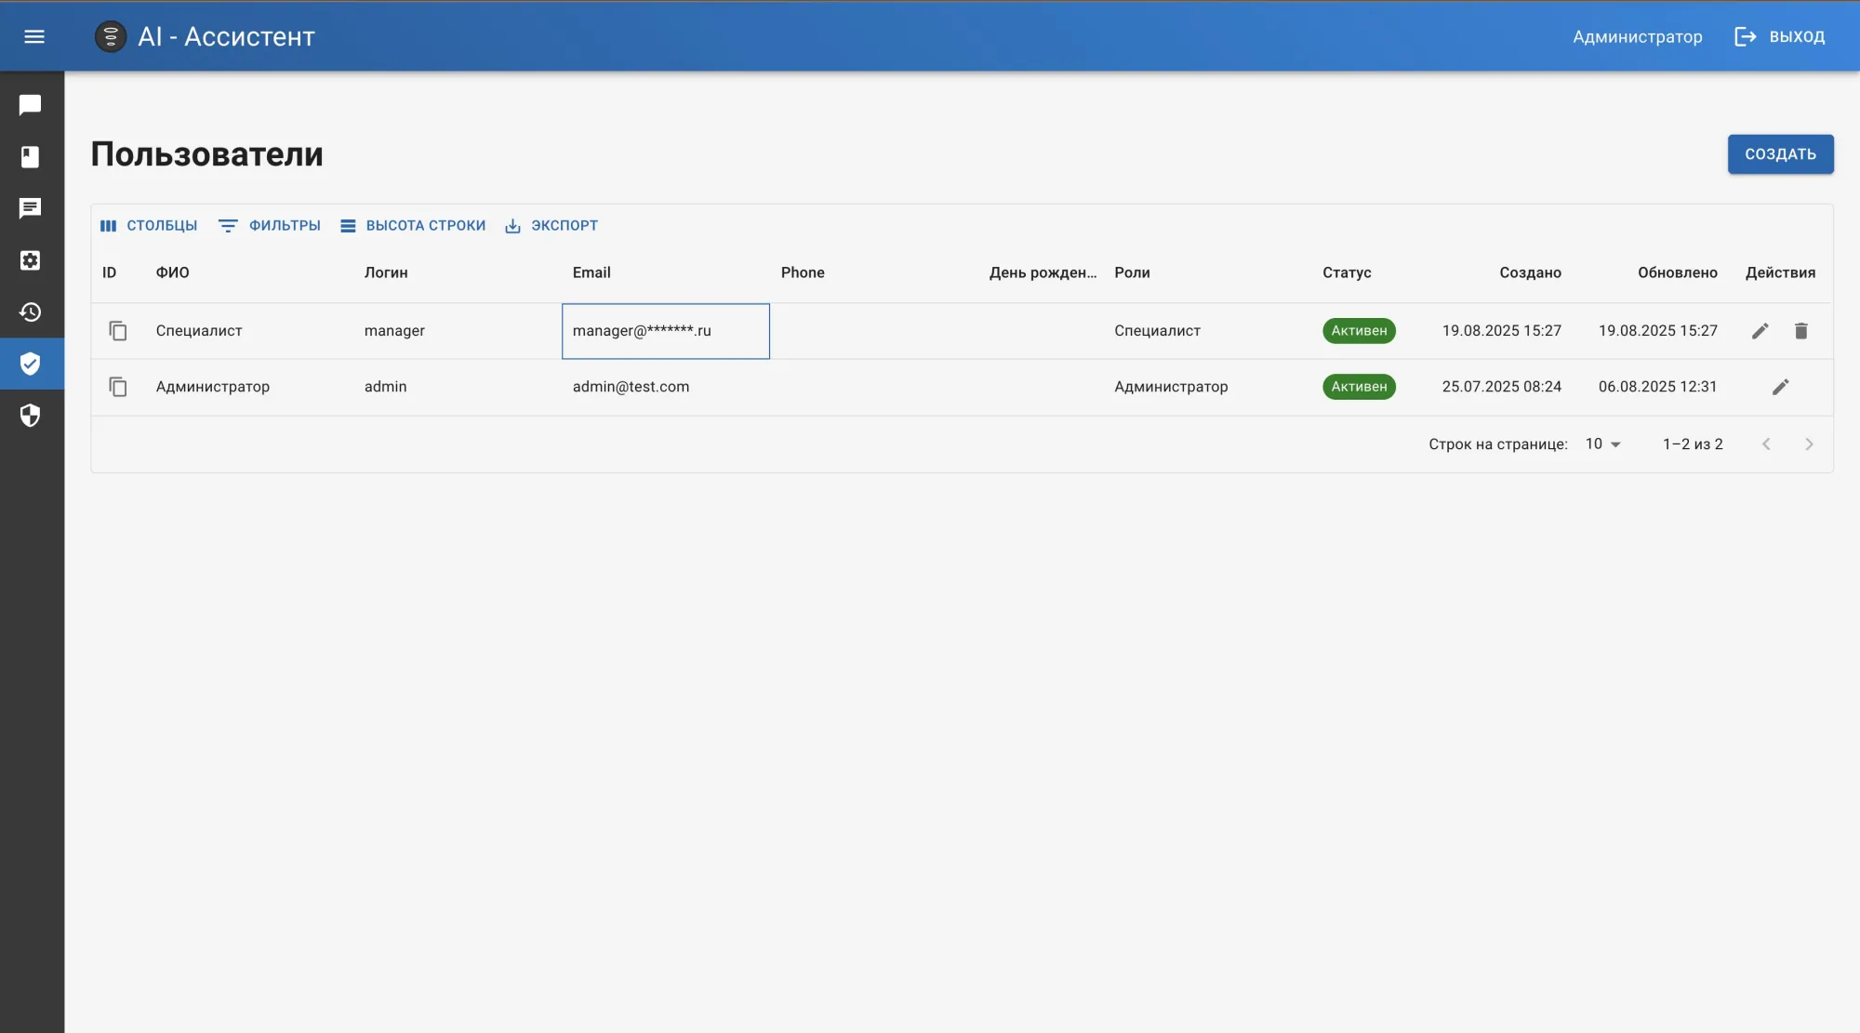Sort by the Роли column header
1860x1033 pixels.
[x=1132, y=272]
